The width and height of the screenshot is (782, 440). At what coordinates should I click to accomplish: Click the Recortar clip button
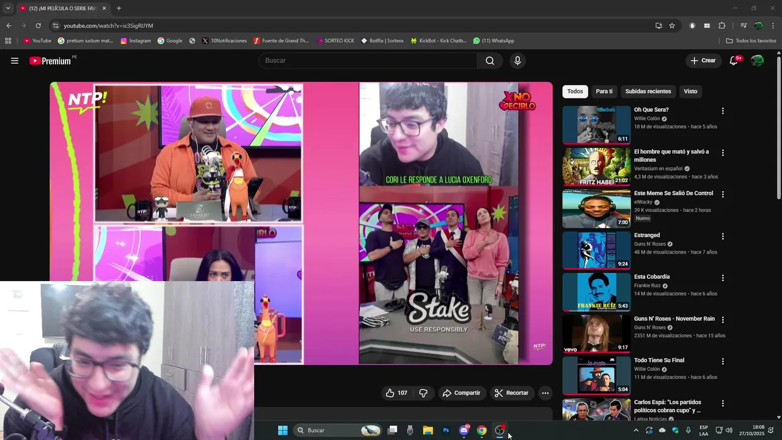point(511,393)
